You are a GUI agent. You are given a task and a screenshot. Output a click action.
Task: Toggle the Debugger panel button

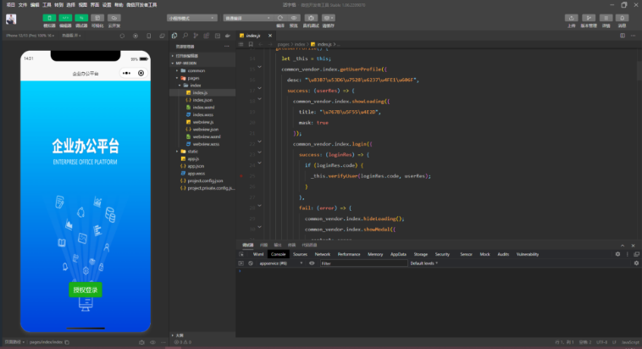[82, 18]
